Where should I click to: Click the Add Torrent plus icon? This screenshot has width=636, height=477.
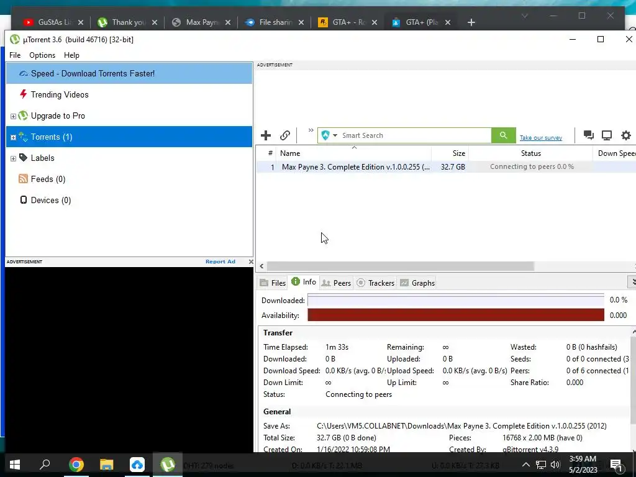click(x=266, y=135)
